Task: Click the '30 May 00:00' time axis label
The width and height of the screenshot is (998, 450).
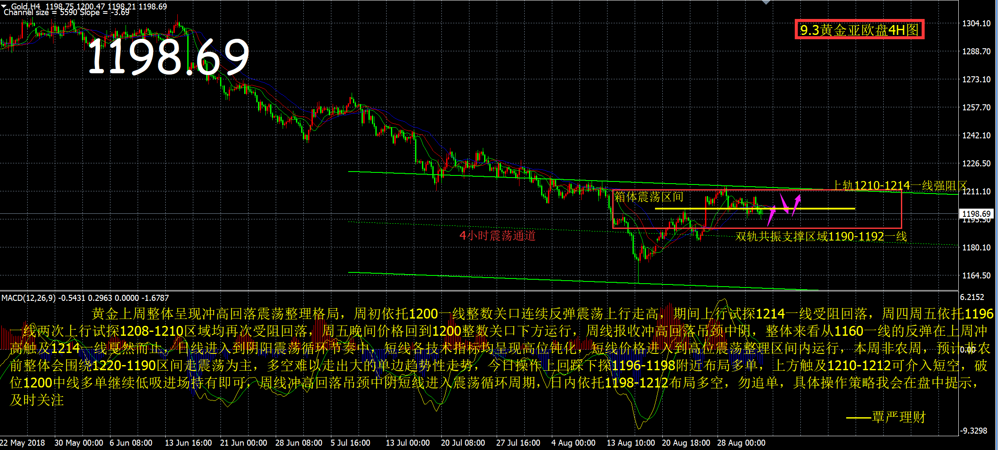Action: (x=79, y=443)
